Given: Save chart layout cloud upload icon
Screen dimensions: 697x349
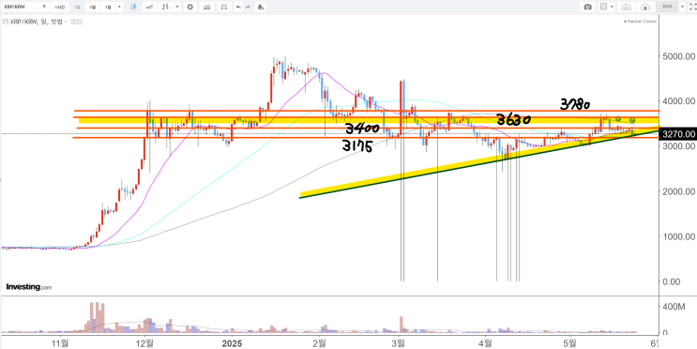Looking at the screenshot, I should click(x=645, y=8).
